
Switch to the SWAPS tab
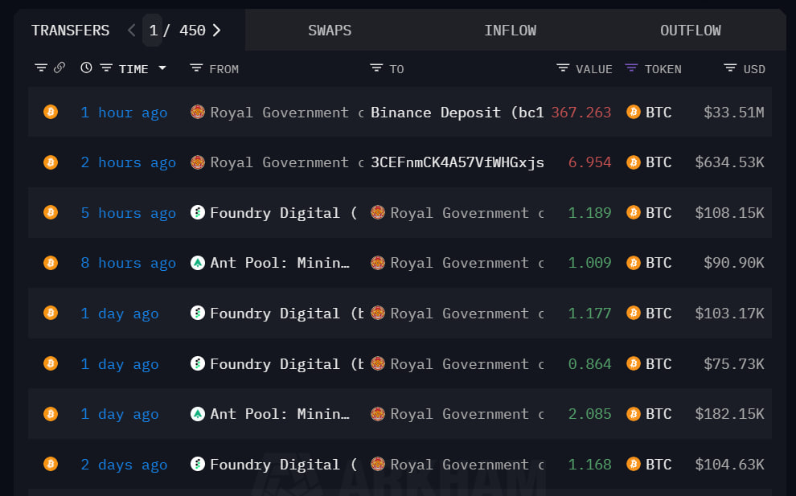(x=330, y=31)
